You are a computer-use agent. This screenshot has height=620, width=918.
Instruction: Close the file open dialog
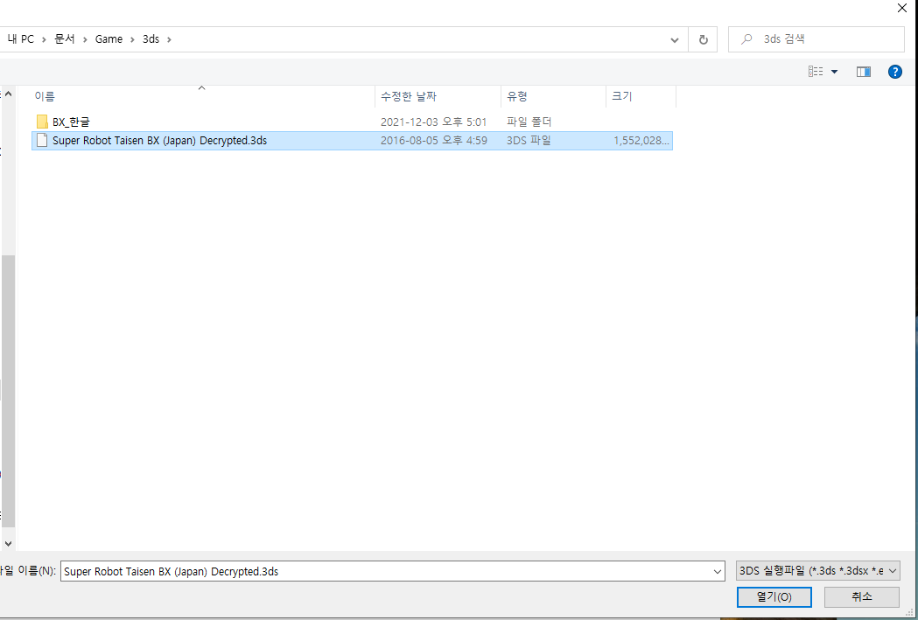click(902, 8)
